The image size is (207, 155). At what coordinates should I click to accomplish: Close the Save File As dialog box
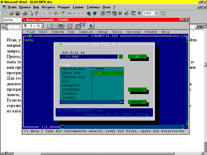coord(61,44)
